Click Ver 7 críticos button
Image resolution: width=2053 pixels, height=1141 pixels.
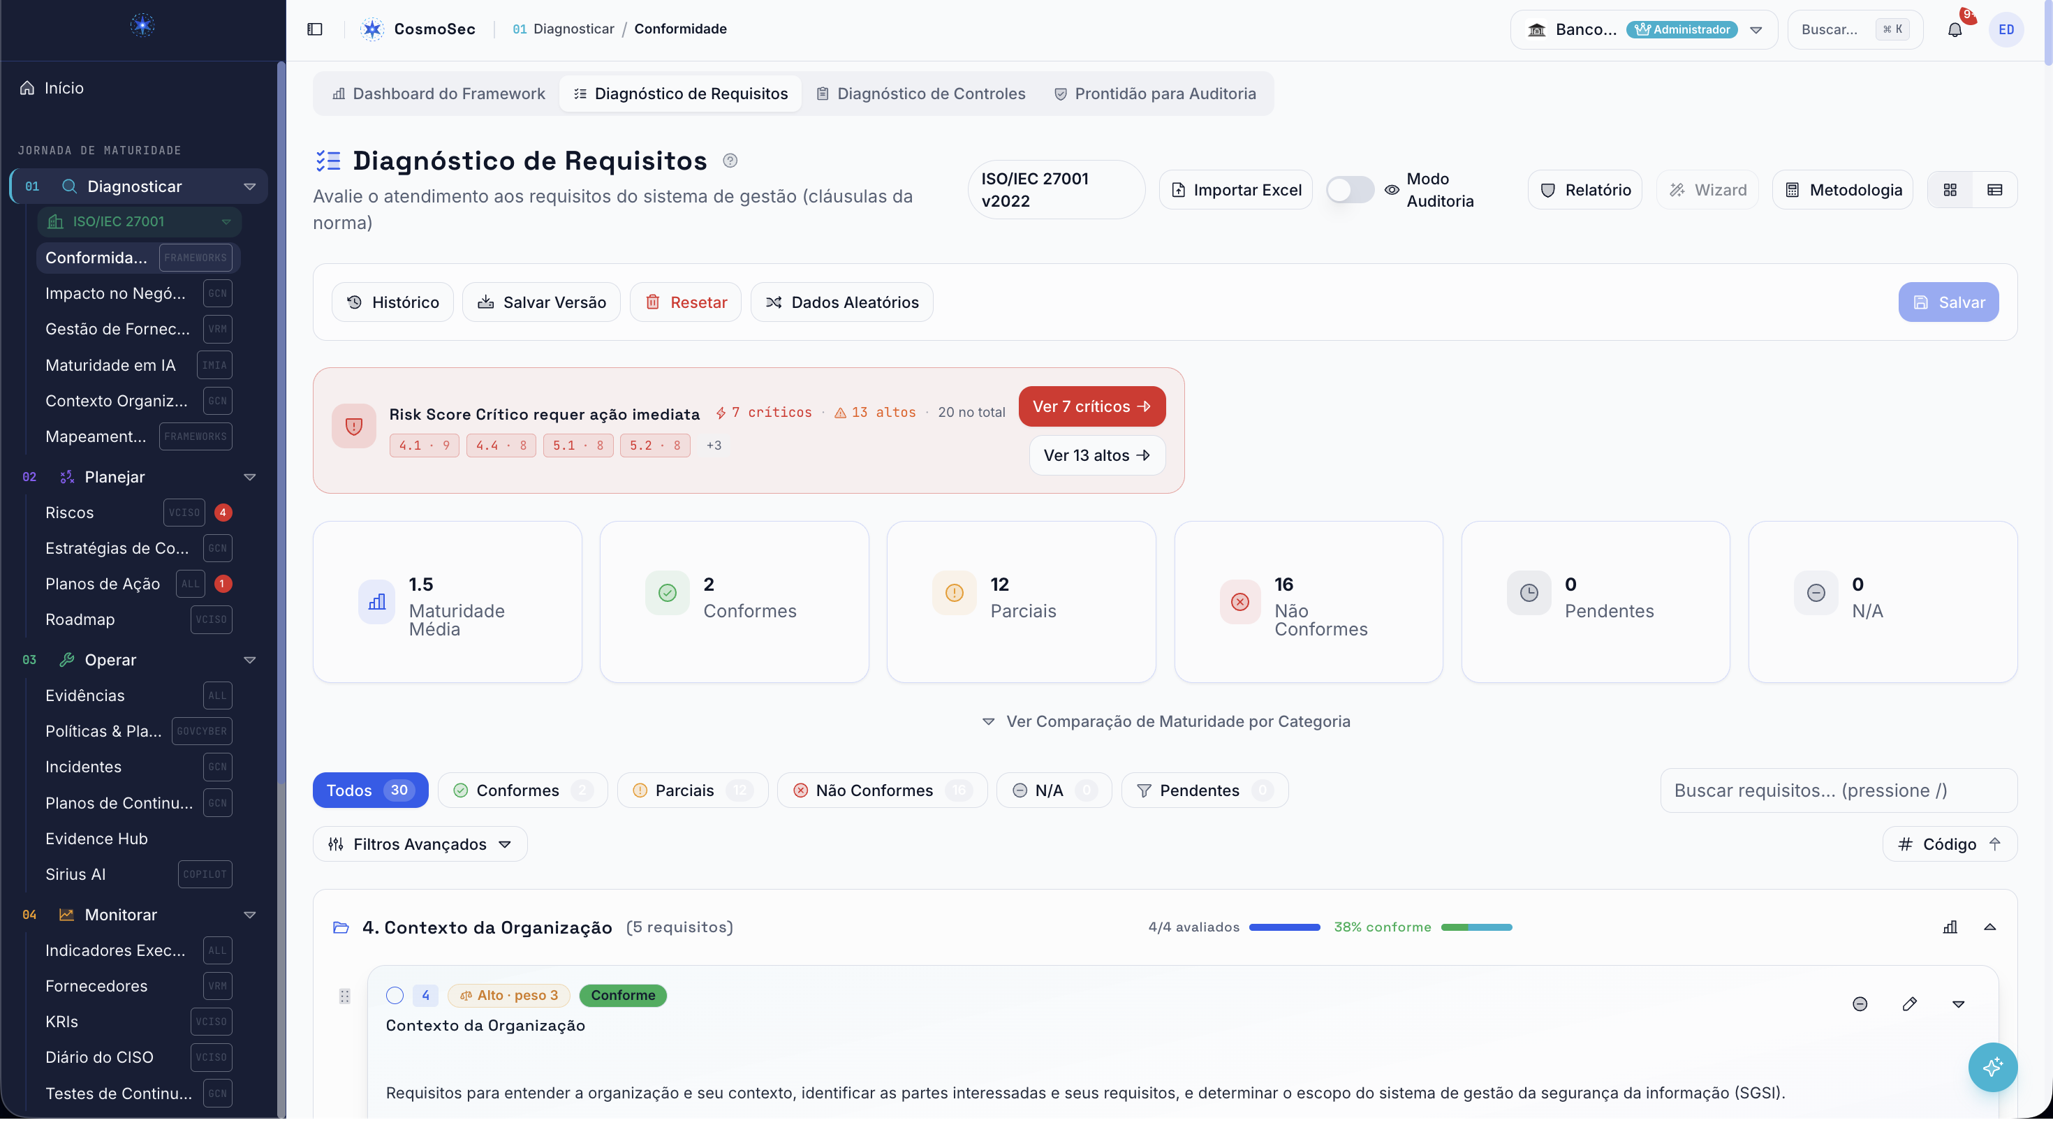coord(1092,406)
